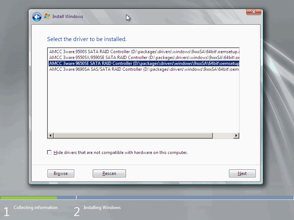This screenshot has width=294, height=220.
Task: Click the Rescan button
Action: pyautogui.click(x=109, y=173)
